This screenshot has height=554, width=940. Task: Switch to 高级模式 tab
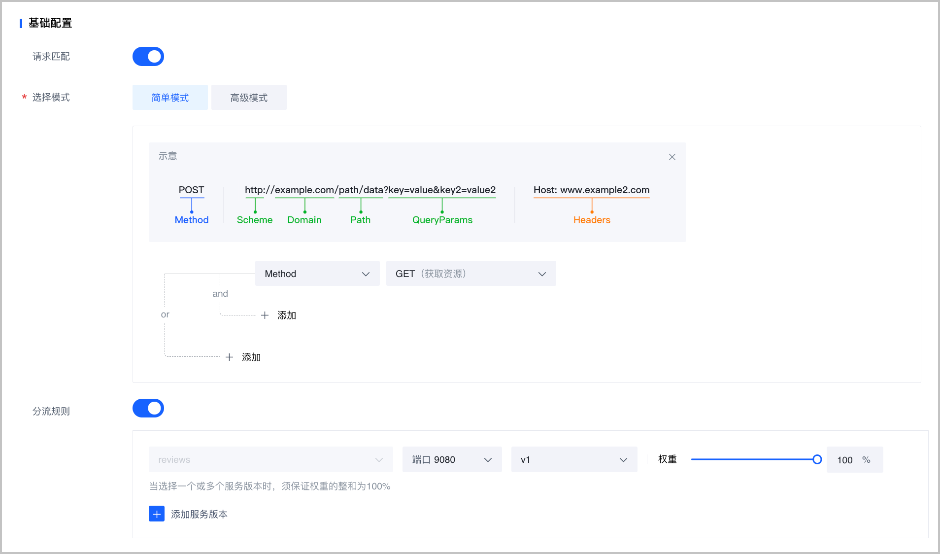pyautogui.click(x=249, y=98)
